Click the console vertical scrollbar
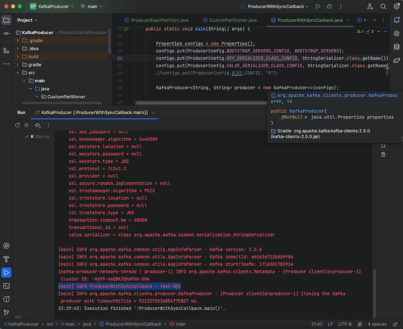This screenshot has width=403, height=329. (x=374, y=294)
